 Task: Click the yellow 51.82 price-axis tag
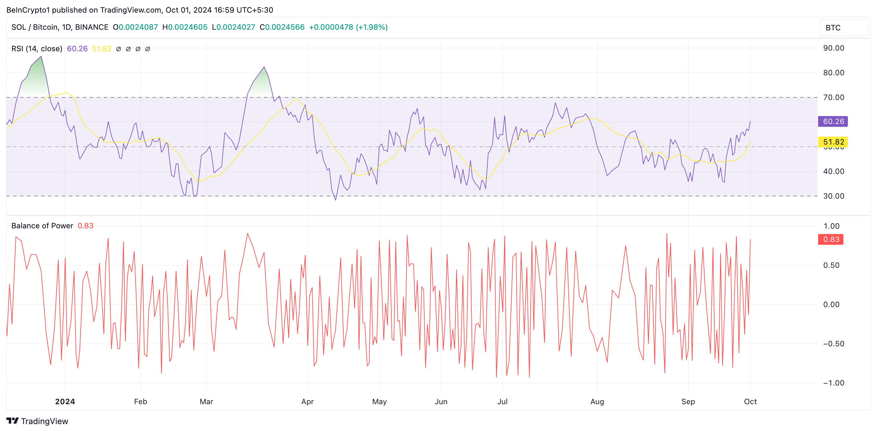[x=833, y=142]
